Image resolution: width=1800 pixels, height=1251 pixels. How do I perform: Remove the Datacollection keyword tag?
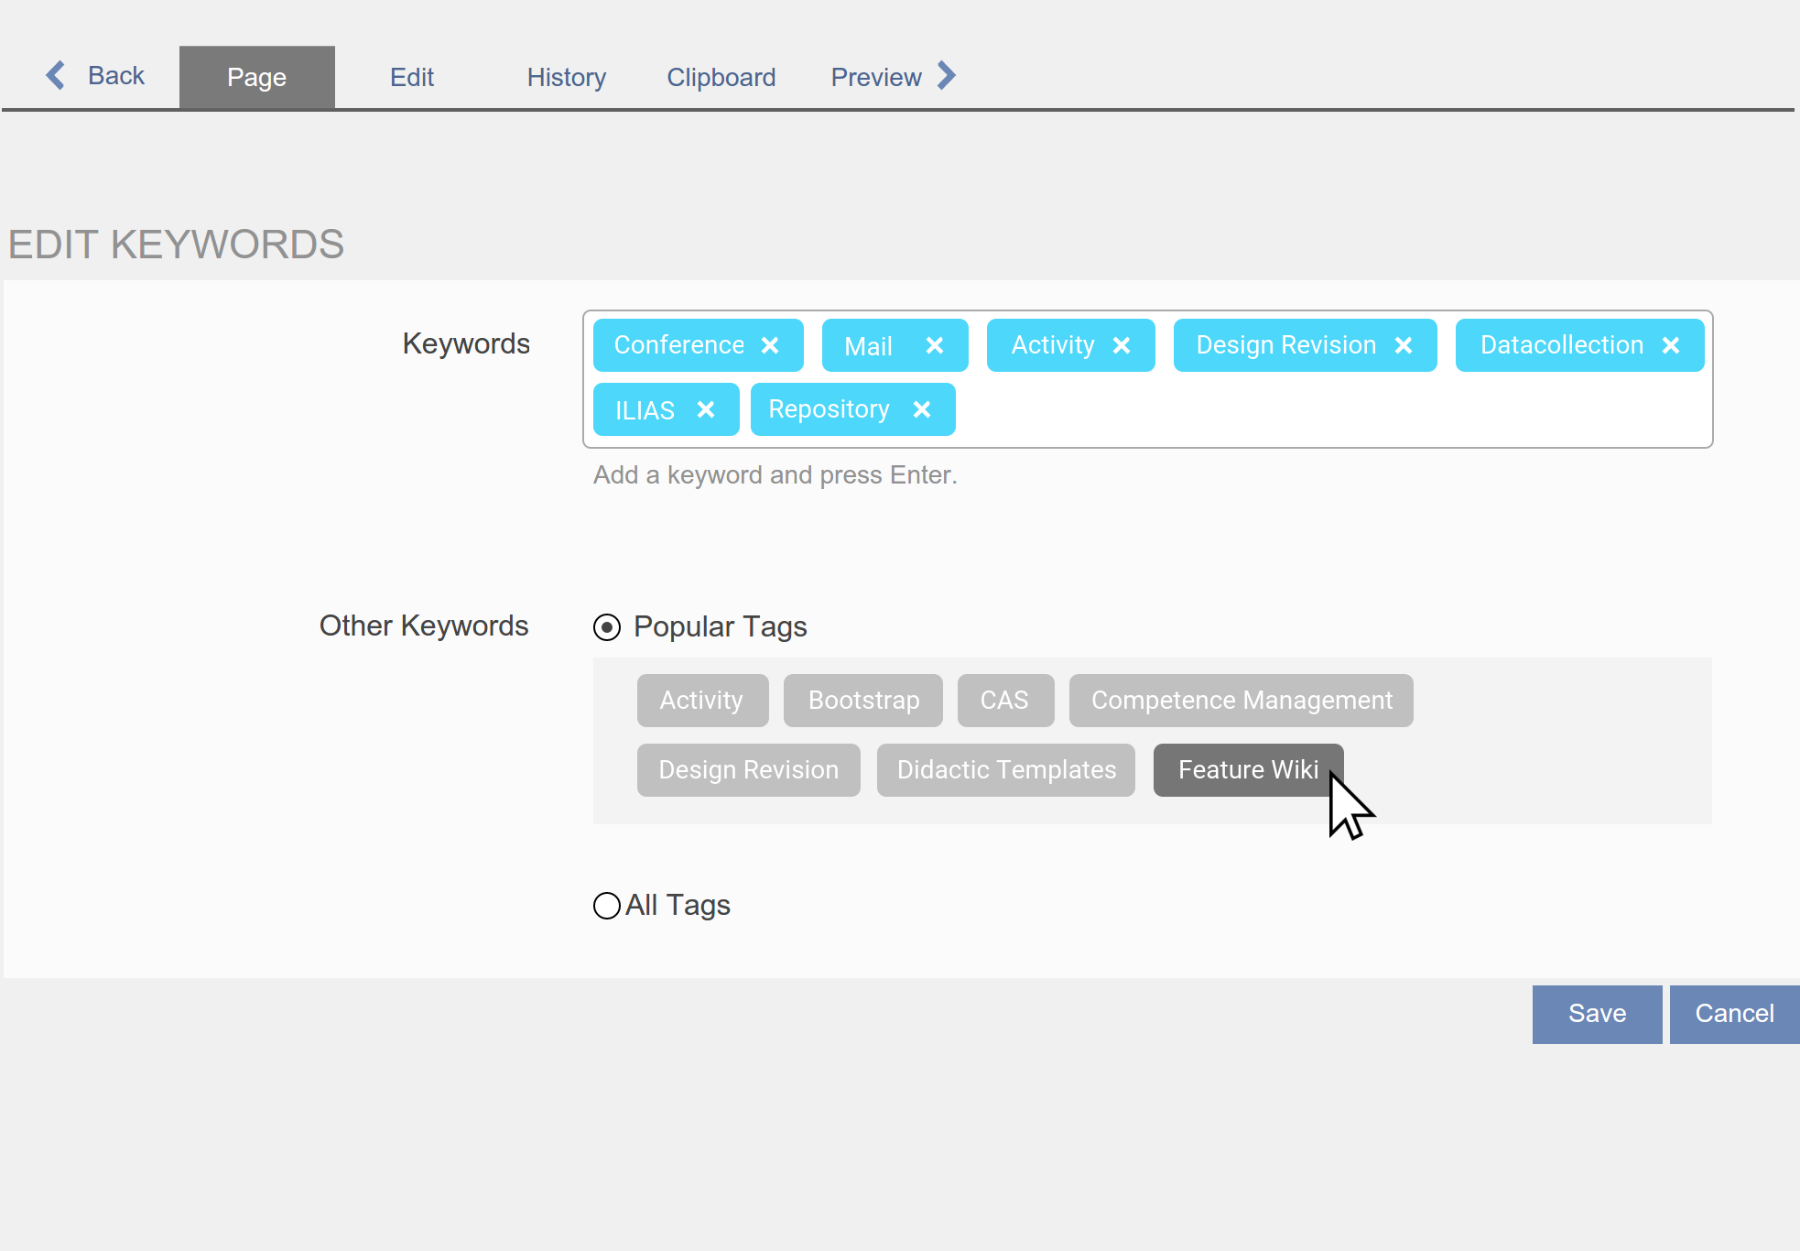tap(1670, 345)
